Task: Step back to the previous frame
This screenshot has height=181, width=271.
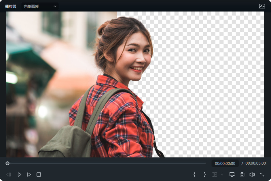Action: pos(9,174)
